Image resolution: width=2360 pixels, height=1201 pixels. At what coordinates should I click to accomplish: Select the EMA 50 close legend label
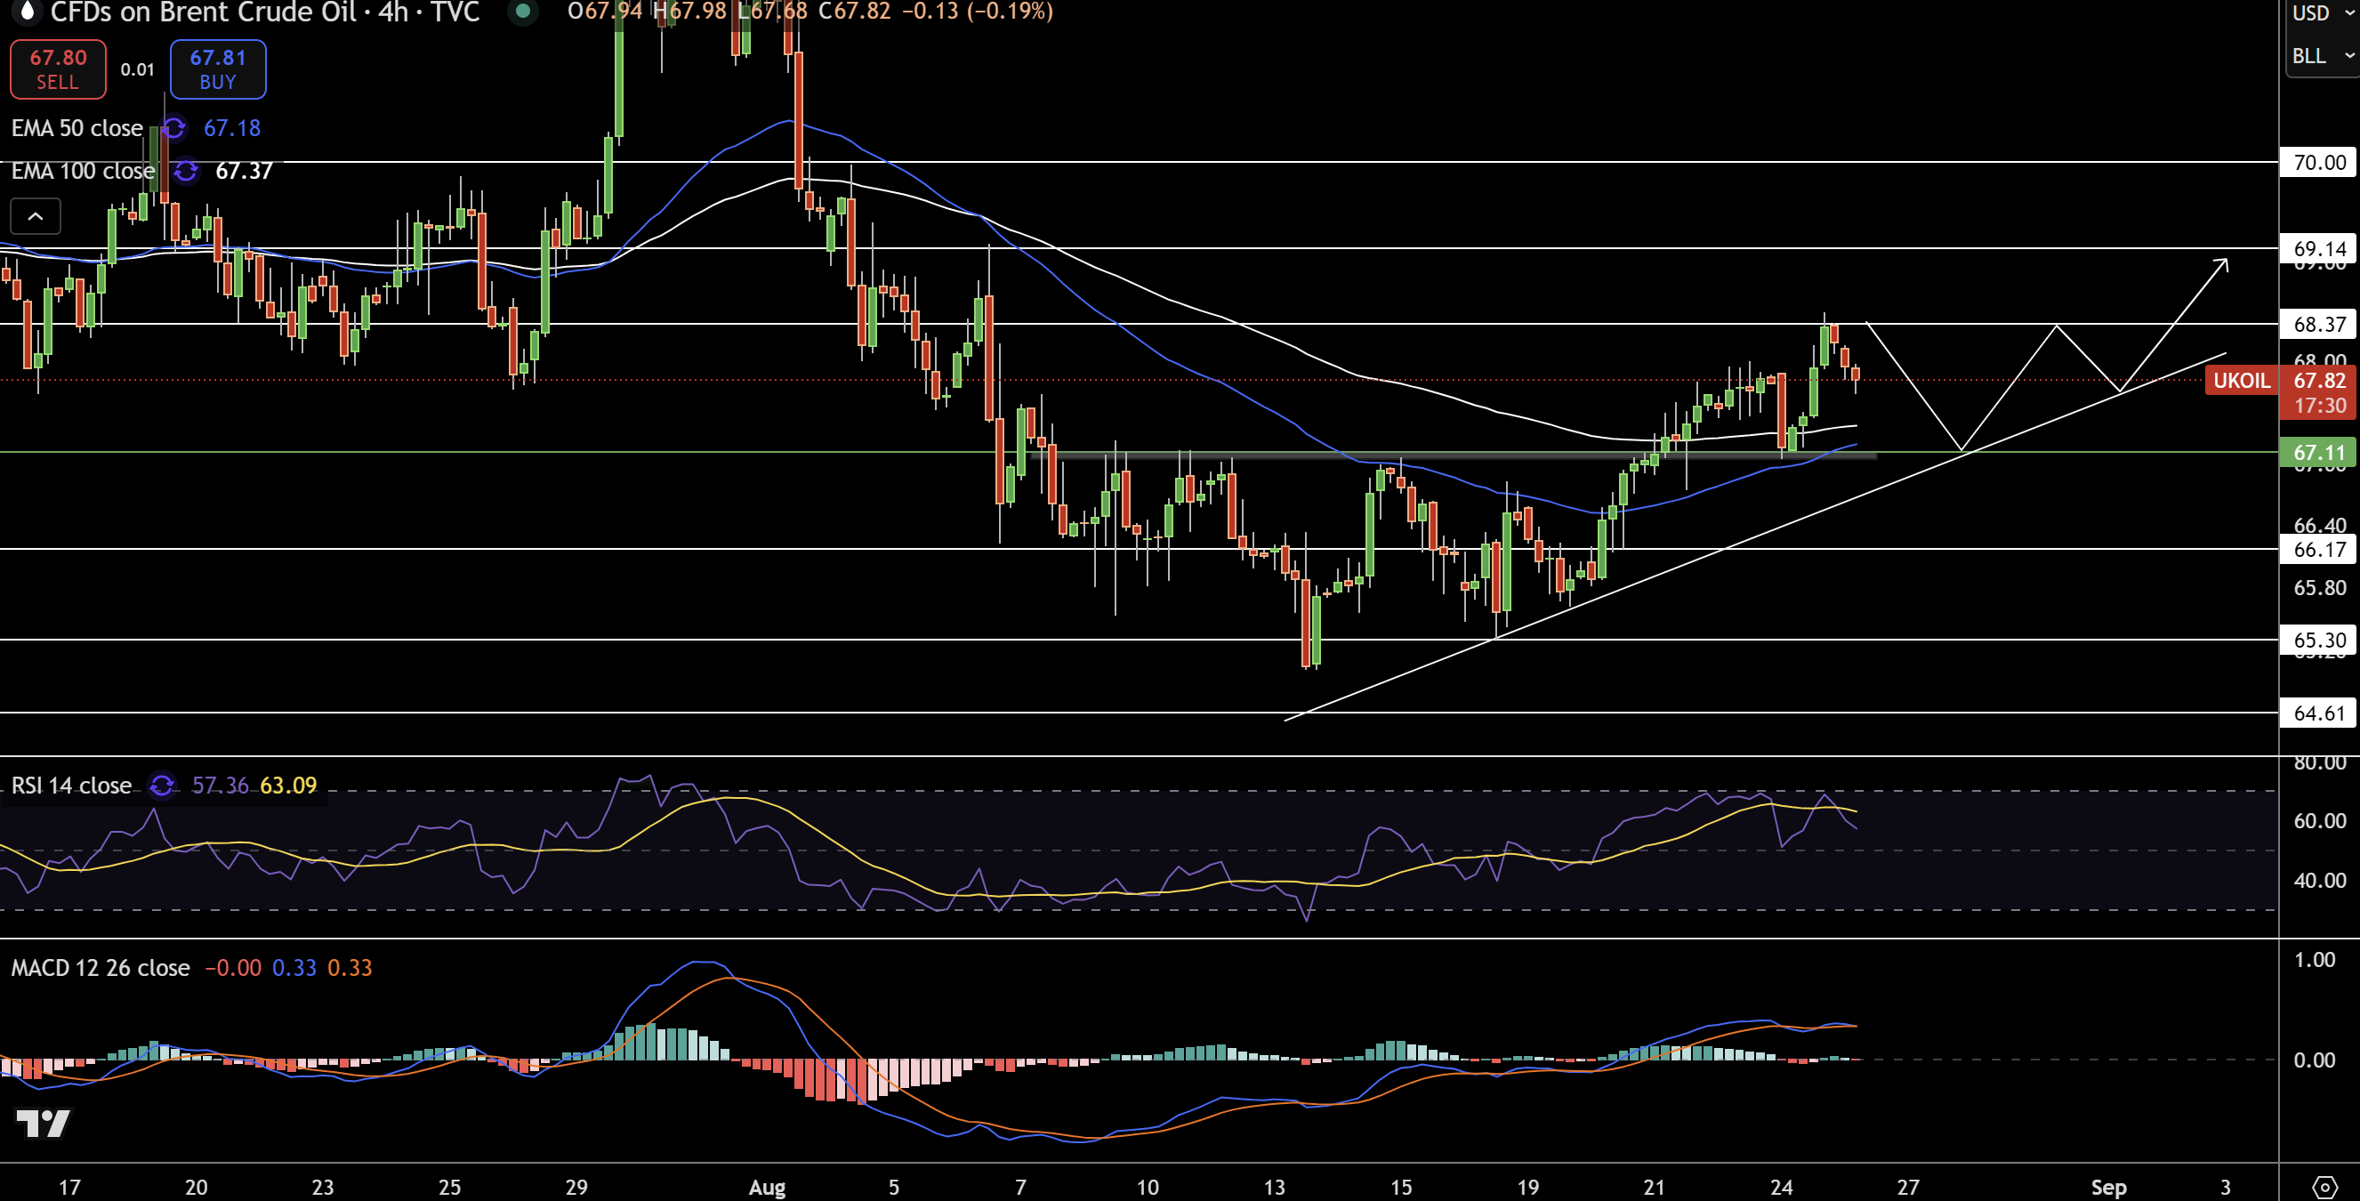click(77, 128)
